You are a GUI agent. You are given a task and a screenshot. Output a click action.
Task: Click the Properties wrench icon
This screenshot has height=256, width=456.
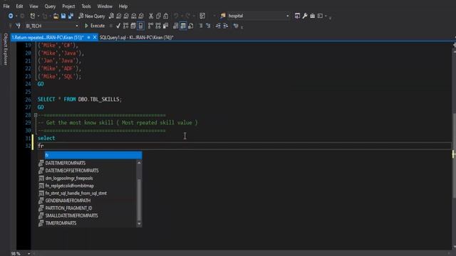click(305, 16)
